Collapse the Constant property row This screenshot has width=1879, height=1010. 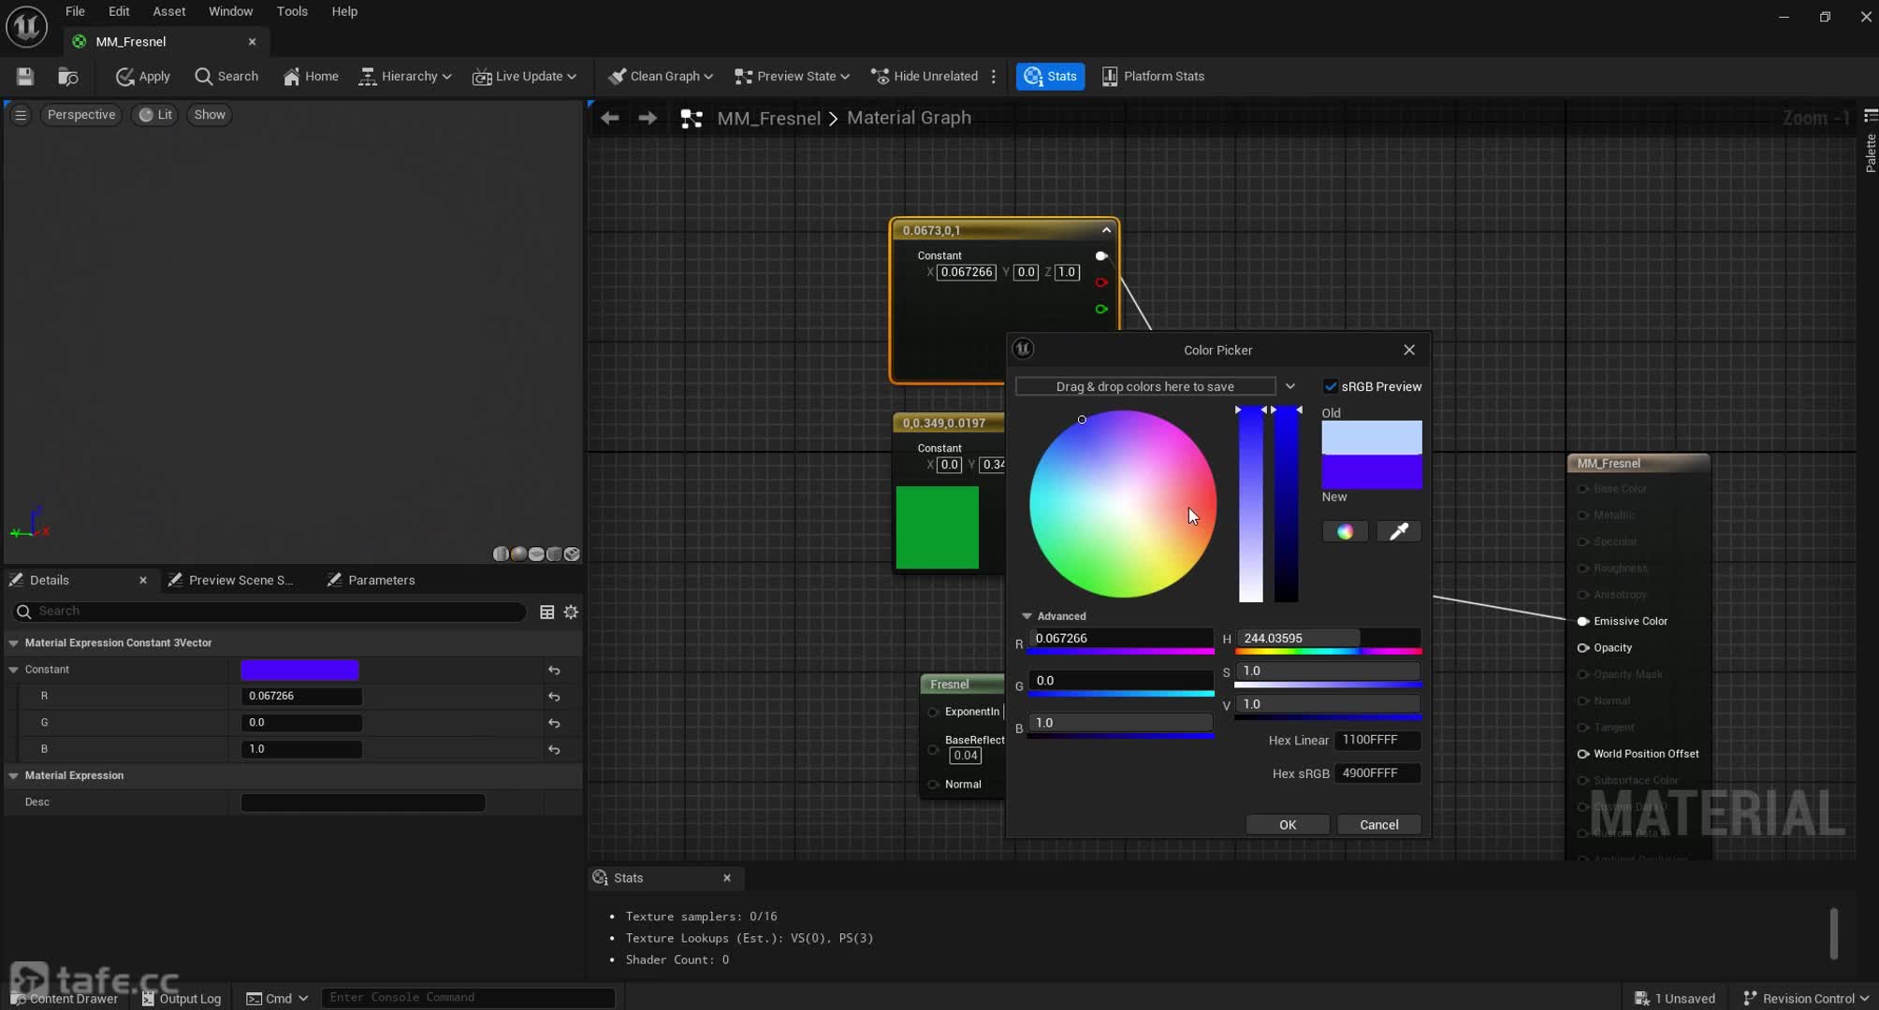point(14,670)
